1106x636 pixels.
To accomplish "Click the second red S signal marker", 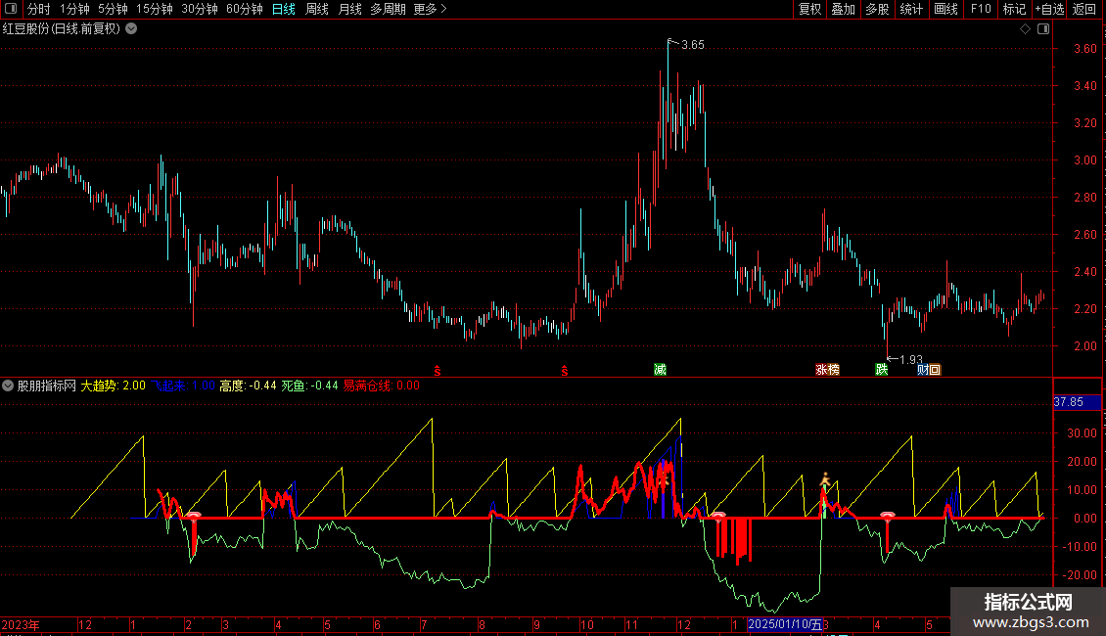I will pos(565,371).
